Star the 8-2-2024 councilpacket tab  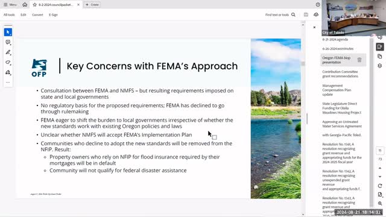click(x=35, y=5)
